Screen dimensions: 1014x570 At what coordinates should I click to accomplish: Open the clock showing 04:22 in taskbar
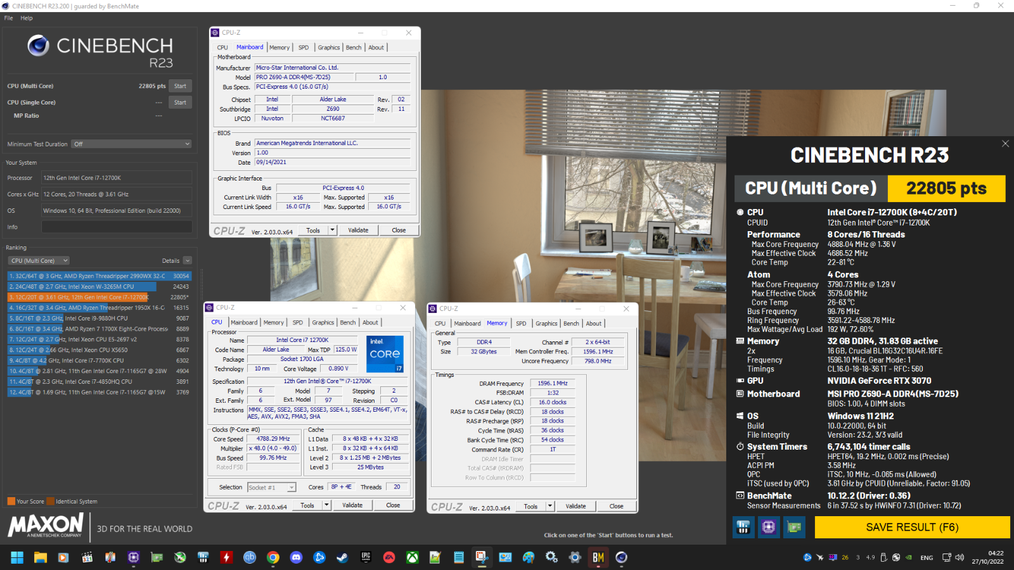click(988, 557)
